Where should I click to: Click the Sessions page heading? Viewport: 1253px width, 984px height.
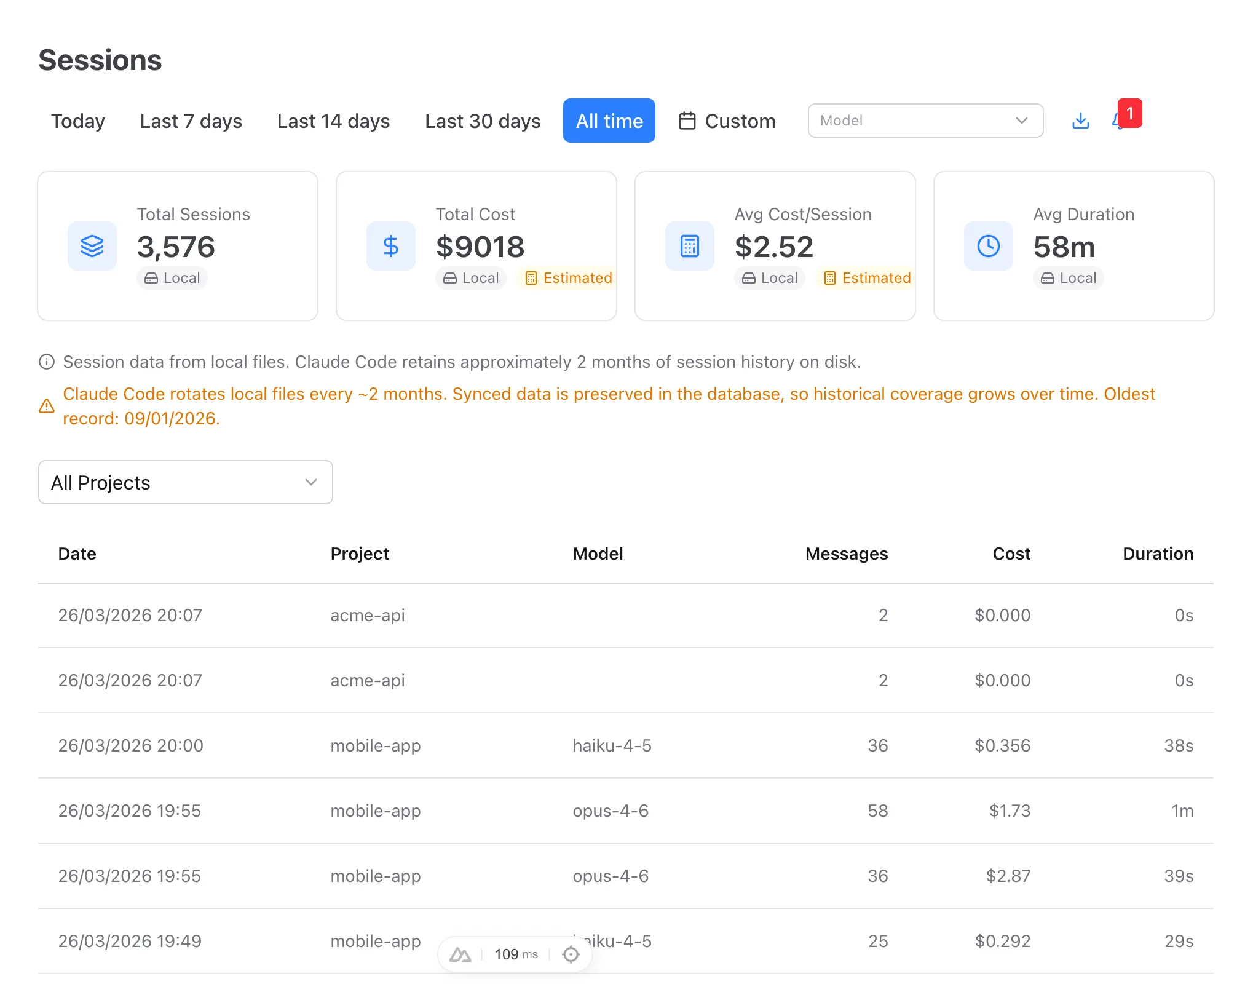pos(100,60)
